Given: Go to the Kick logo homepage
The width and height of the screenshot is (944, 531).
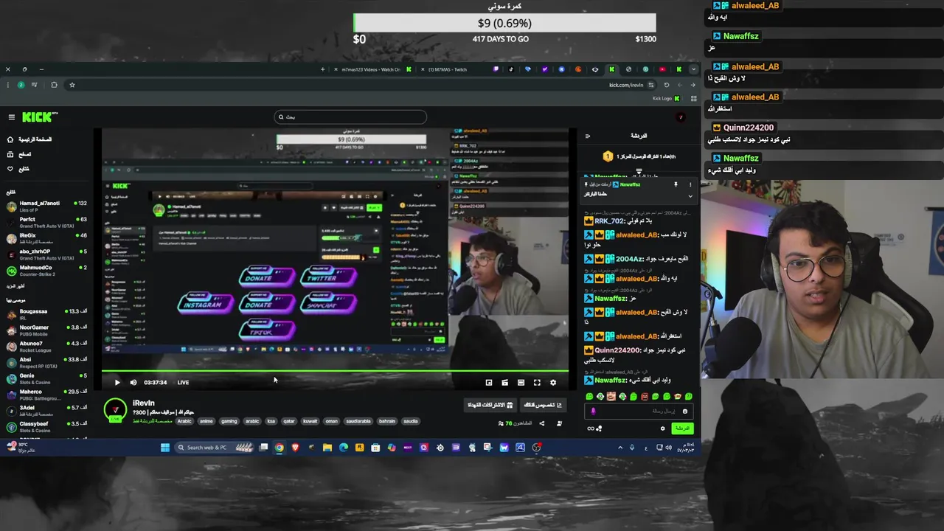Looking at the screenshot, I should point(39,117).
